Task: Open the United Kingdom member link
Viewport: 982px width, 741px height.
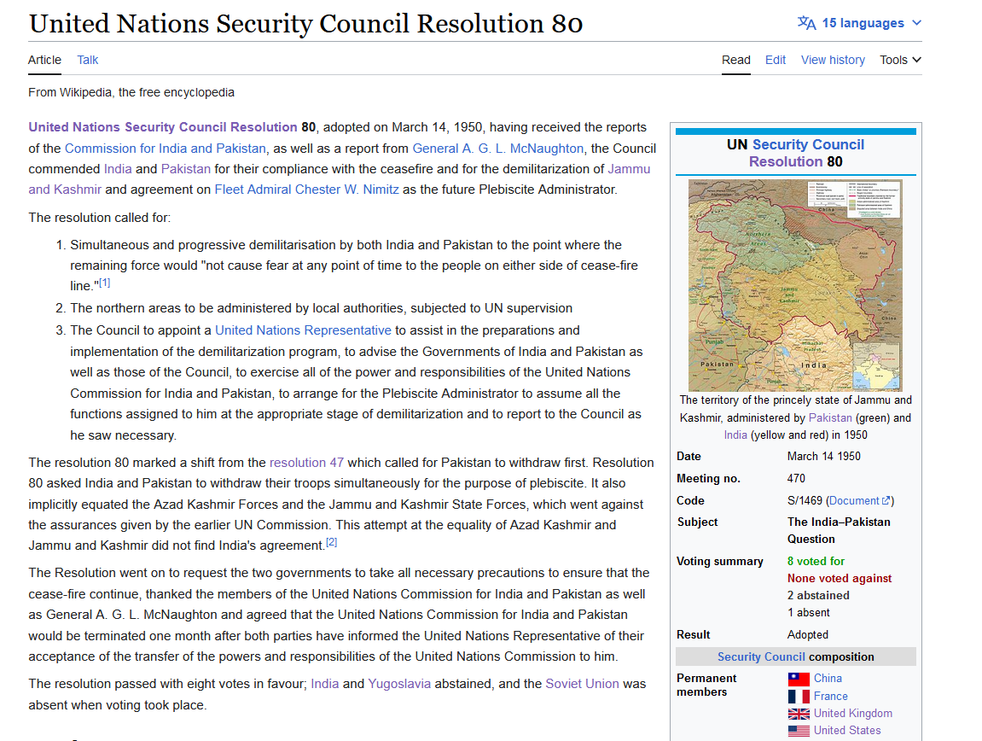Action: point(853,714)
